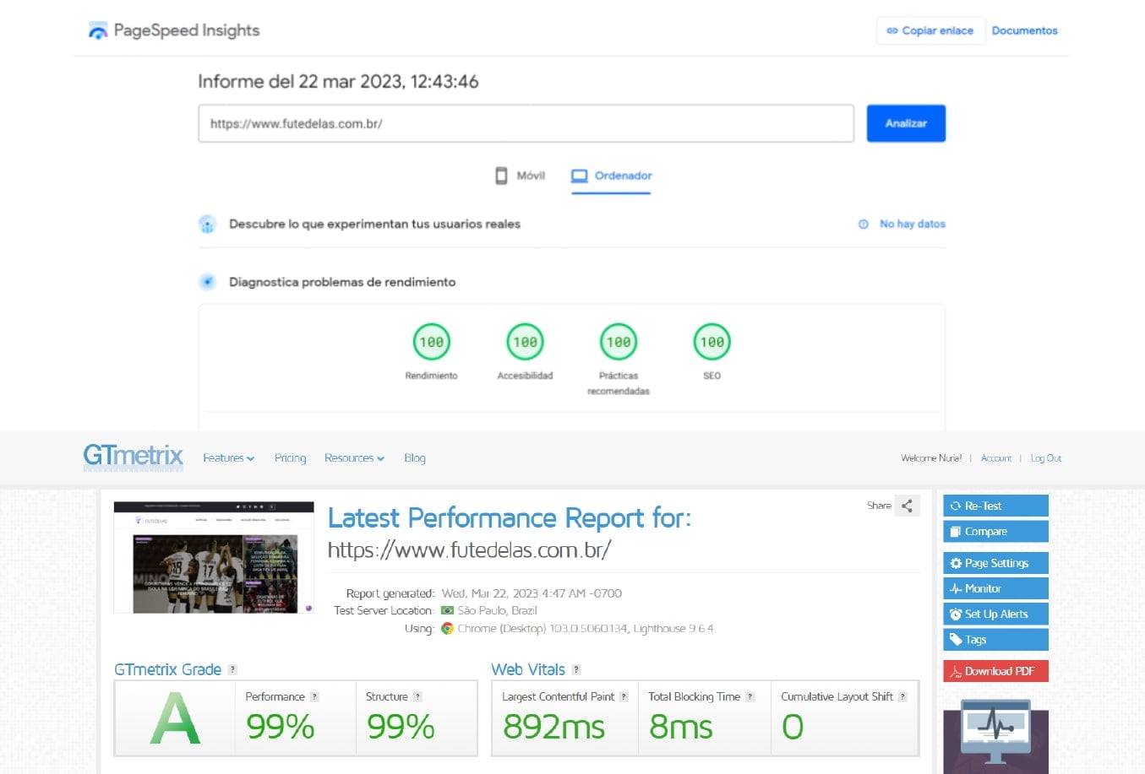
Task: Click the Cumulative Layout Shift 0 value
Action: [793, 727]
